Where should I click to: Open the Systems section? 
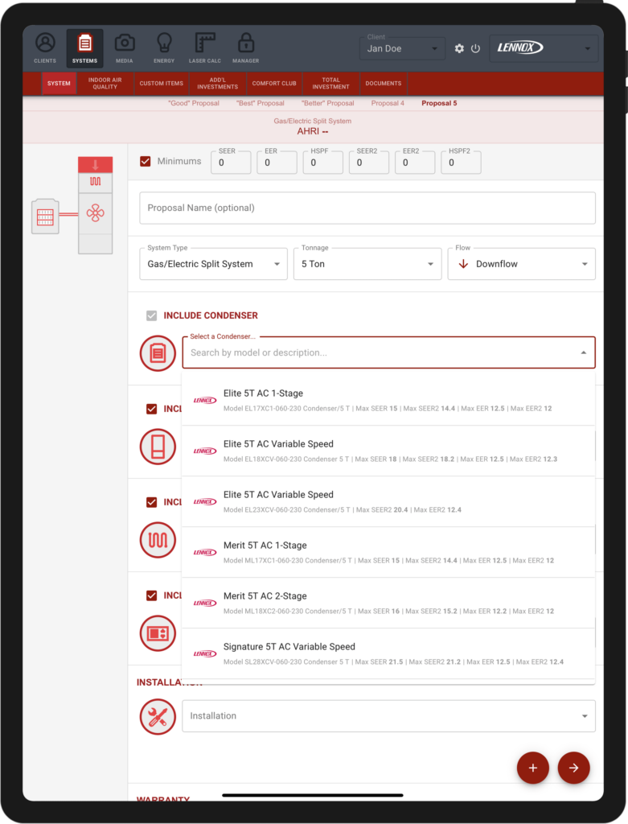pos(84,48)
